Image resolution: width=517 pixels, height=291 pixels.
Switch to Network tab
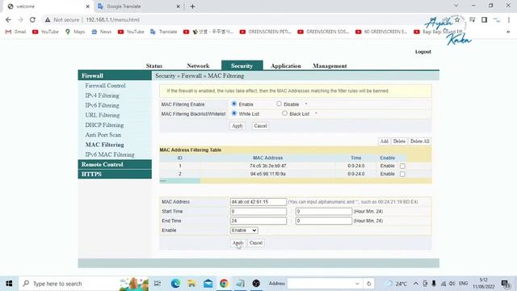pos(198,66)
